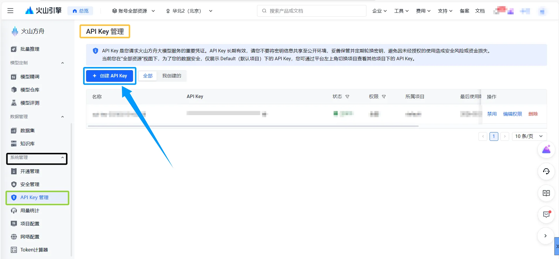Screen dimensions: 559x259
Task: Click the 项目配置 sidebar icon
Action: click(14, 223)
